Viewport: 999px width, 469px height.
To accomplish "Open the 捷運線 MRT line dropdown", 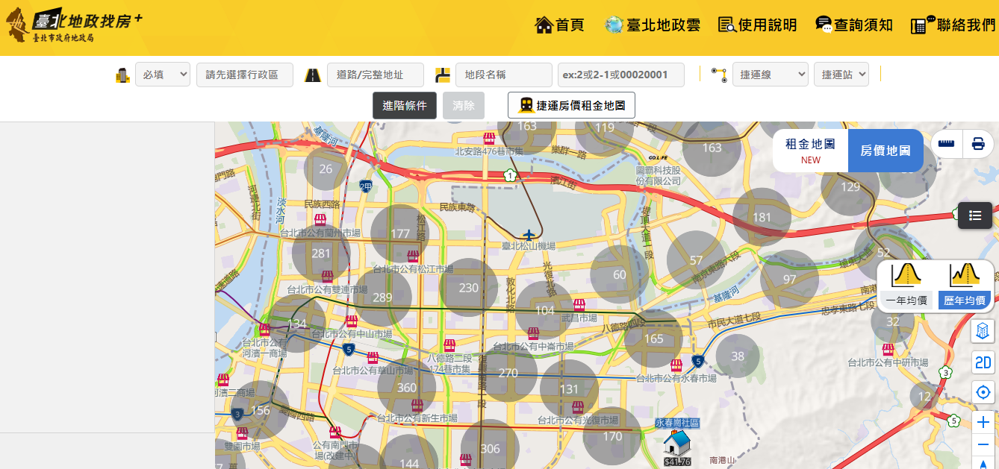I will coord(770,75).
